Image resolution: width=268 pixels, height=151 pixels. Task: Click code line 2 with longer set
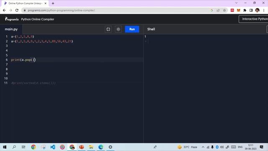[42, 41]
